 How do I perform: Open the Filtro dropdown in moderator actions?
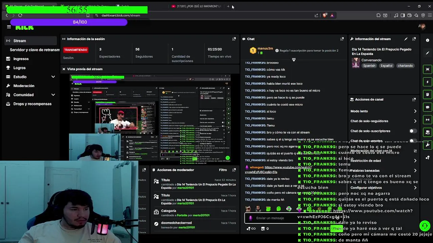coord(223,170)
